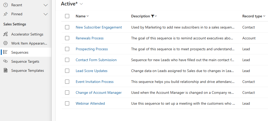Click the Accelerator Settings rocket icon
The image size is (268, 121).
click(5, 34)
